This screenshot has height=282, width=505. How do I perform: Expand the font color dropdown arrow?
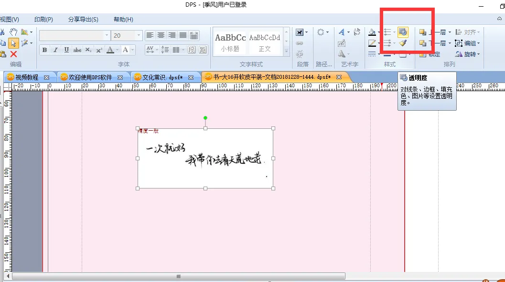pyautogui.click(x=117, y=50)
